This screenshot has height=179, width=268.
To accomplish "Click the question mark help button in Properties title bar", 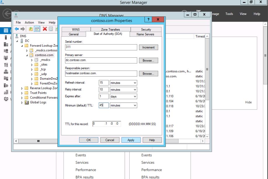I will click(x=148, y=19).
